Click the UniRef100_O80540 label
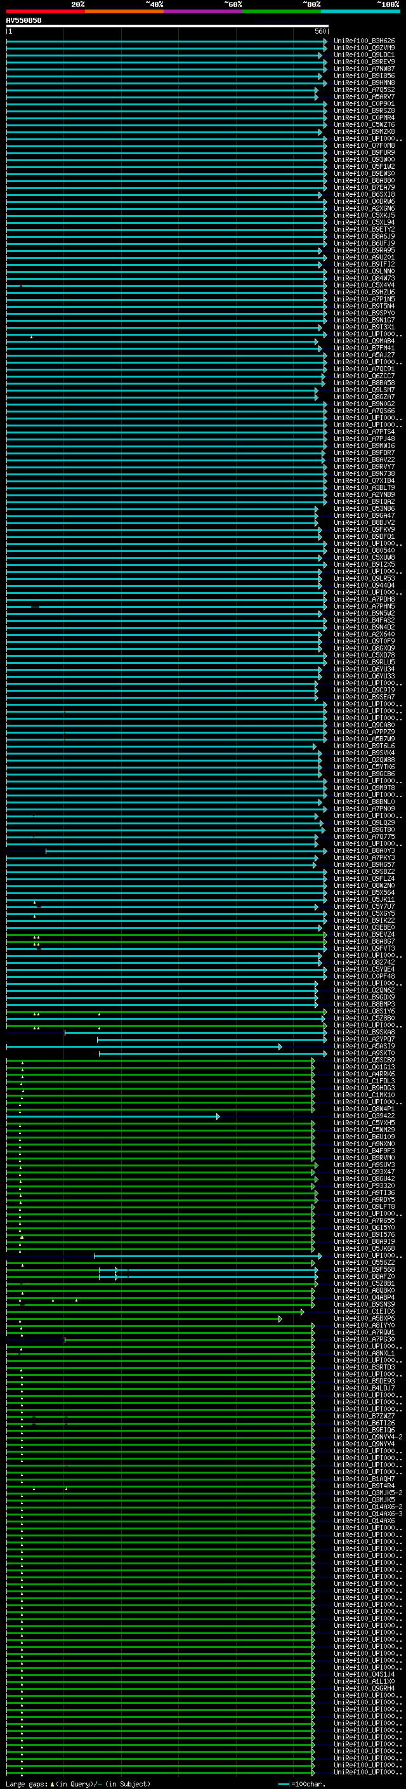 [x=364, y=550]
